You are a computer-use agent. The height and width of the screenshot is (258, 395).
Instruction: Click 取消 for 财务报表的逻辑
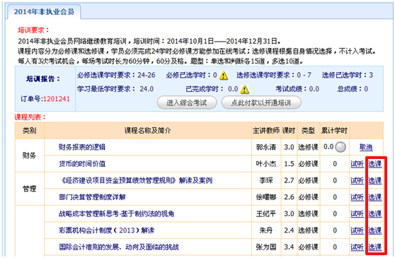point(366,147)
